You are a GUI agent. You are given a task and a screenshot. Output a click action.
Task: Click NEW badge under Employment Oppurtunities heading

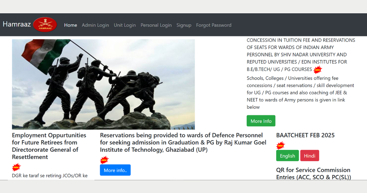(17, 167)
